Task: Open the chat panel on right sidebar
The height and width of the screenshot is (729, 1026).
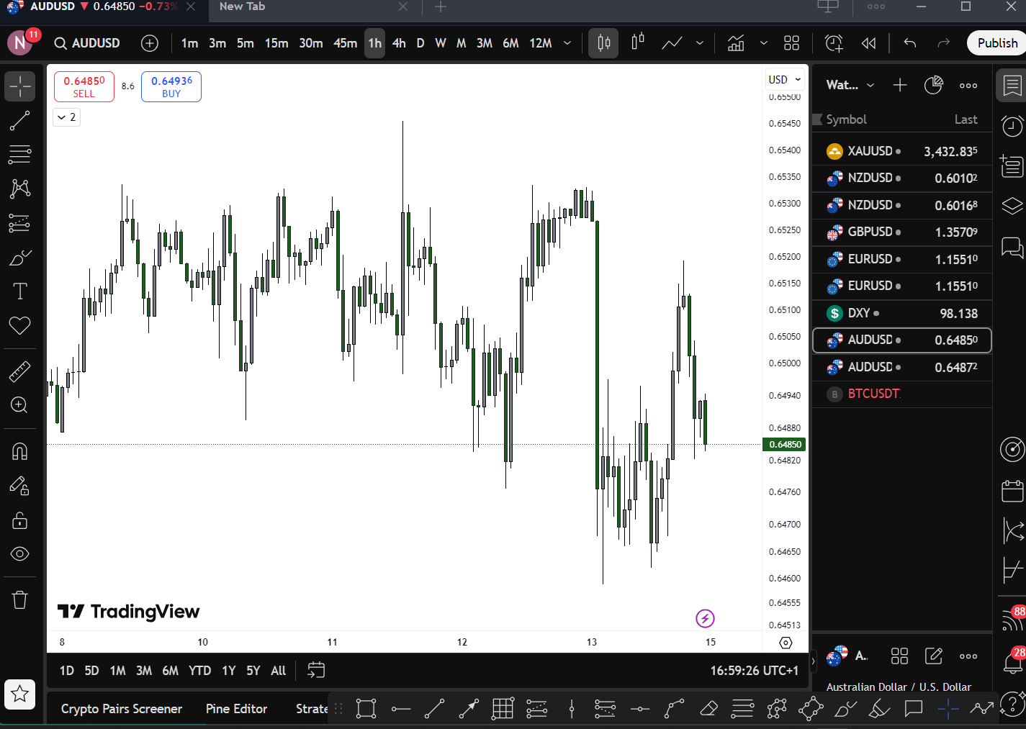Action: 1012,248
